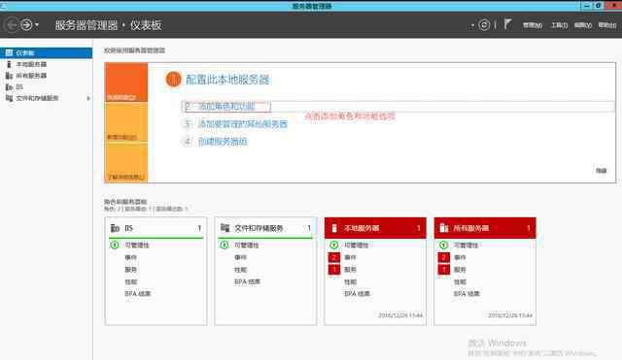Open the notifications flag
The width and height of the screenshot is (622, 360).
(x=507, y=24)
